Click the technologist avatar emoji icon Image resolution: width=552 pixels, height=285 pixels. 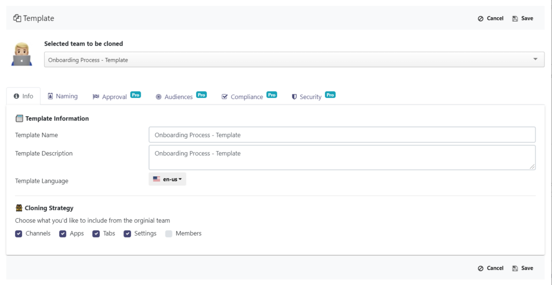(22, 54)
